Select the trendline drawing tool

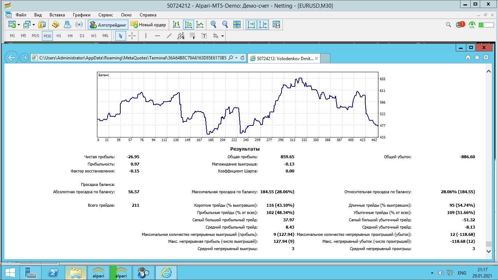click(x=169, y=36)
